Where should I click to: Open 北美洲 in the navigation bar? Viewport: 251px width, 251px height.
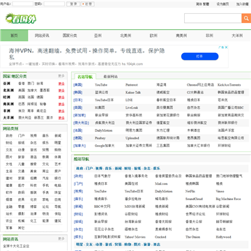(x=125, y=36)
